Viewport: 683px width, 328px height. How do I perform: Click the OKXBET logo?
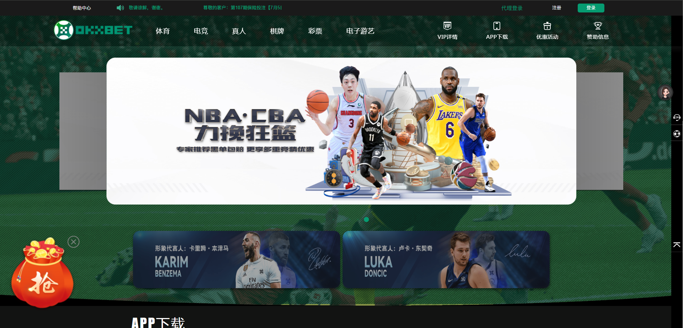[92, 30]
